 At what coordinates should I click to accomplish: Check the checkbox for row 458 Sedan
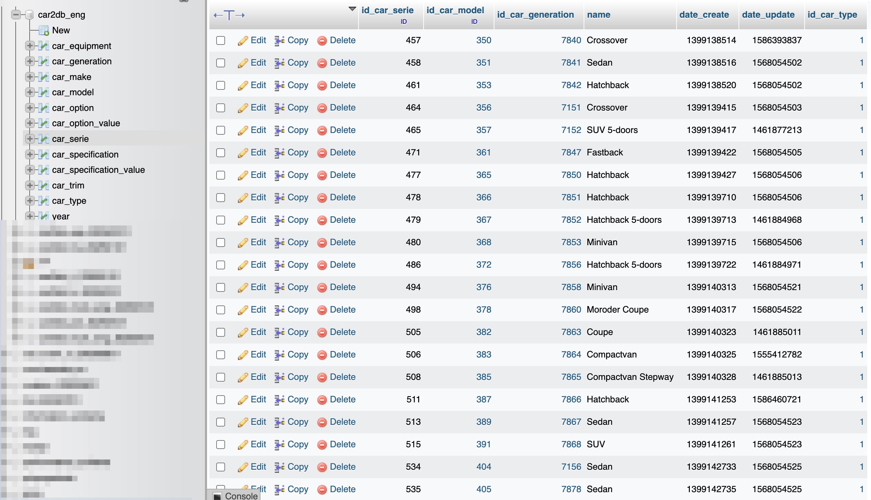click(220, 63)
